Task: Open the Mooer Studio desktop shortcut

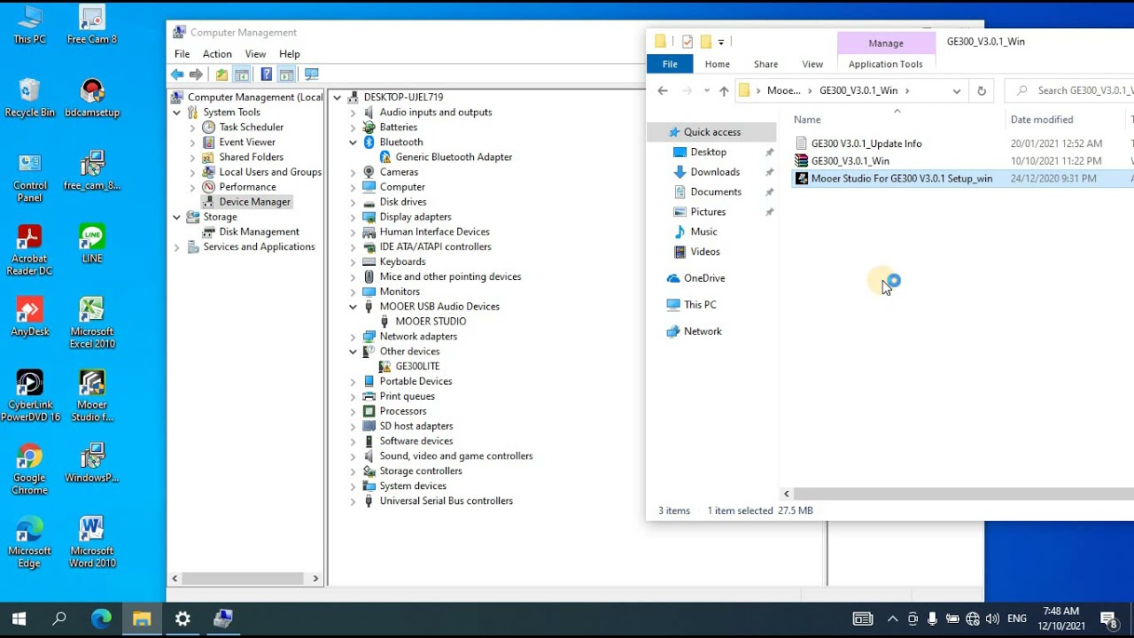Action: [92, 395]
